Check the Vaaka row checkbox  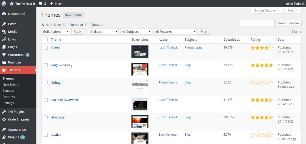(x=46, y=135)
